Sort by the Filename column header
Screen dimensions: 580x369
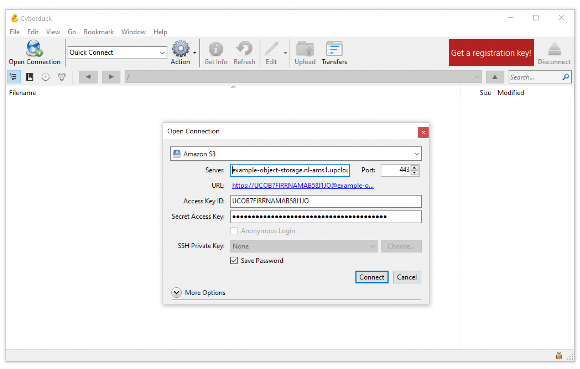(x=22, y=93)
